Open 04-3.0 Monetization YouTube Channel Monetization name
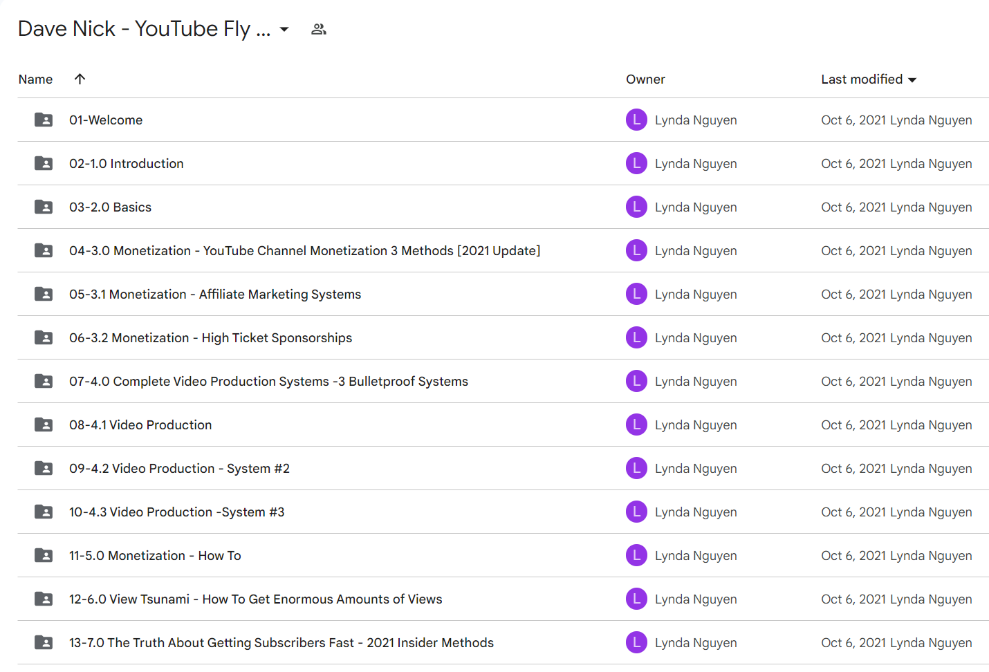The width and height of the screenshot is (989, 672). (x=305, y=251)
